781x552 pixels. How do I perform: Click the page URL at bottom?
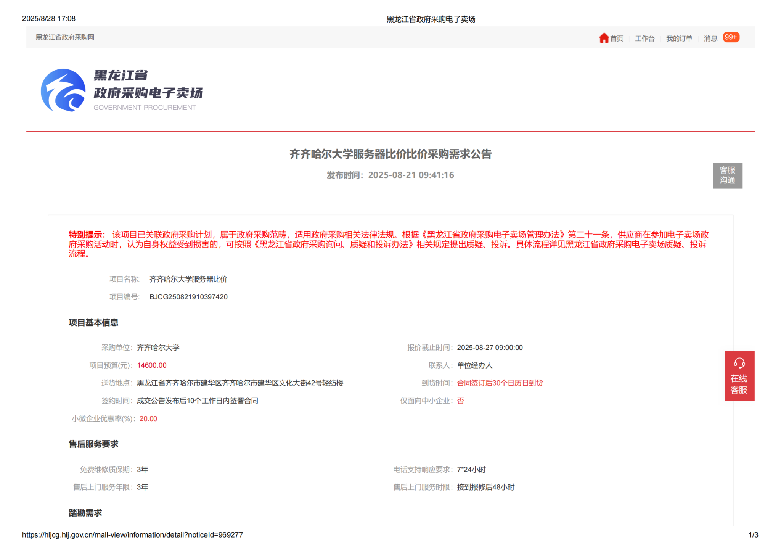pyautogui.click(x=132, y=535)
